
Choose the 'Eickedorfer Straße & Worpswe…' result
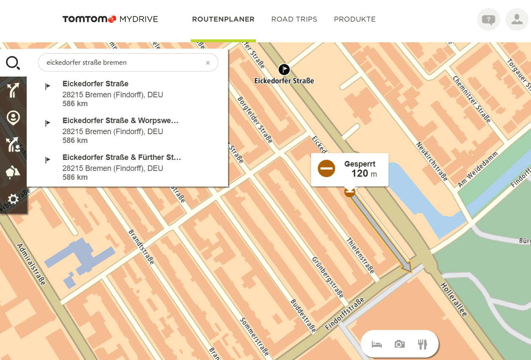click(x=120, y=121)
